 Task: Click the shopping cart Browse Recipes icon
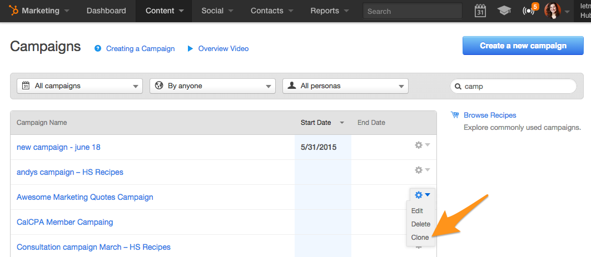(x=455, y=115)
